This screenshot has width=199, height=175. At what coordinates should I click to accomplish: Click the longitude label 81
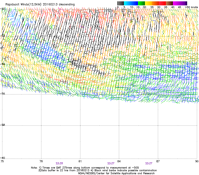tap(80, 161)
